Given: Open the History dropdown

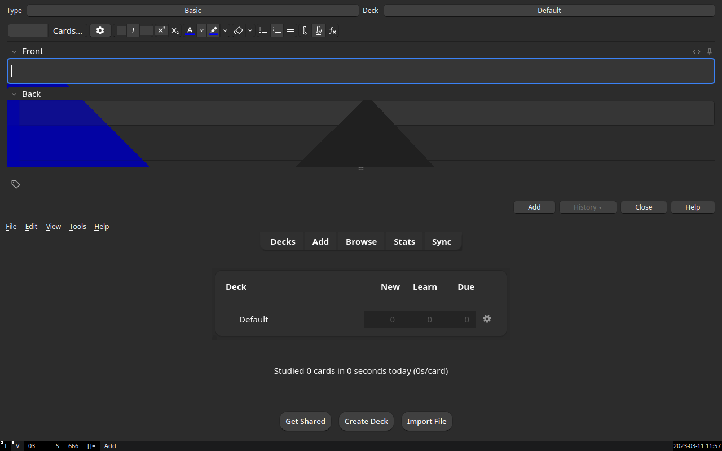Looking at the screenshot, I should tap(587, 207).
